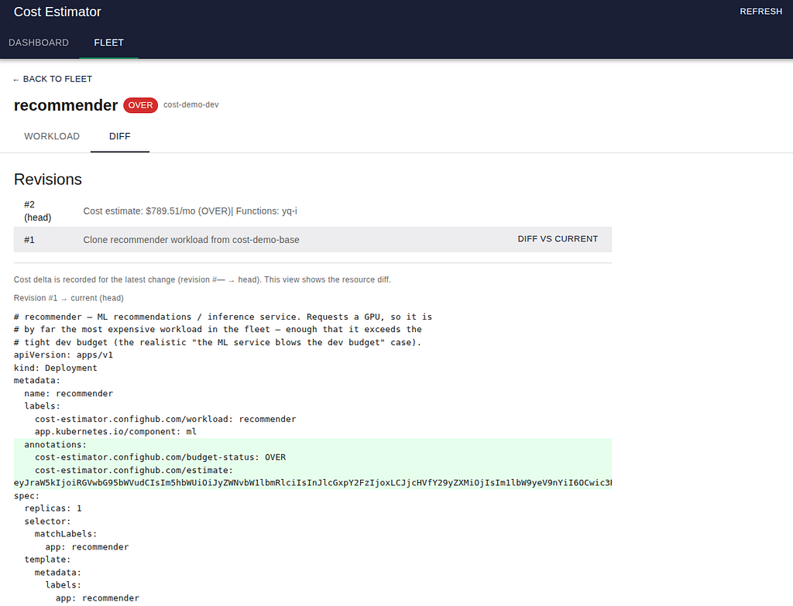This screenshot has height=606, width=793.
Task: Click the cost-demo-dev space label
Action: pos(191,104)
